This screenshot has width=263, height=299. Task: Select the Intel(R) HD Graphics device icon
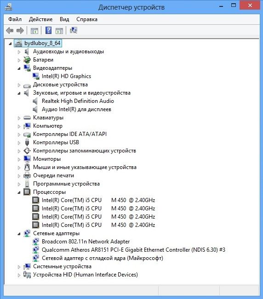[36, 76]
